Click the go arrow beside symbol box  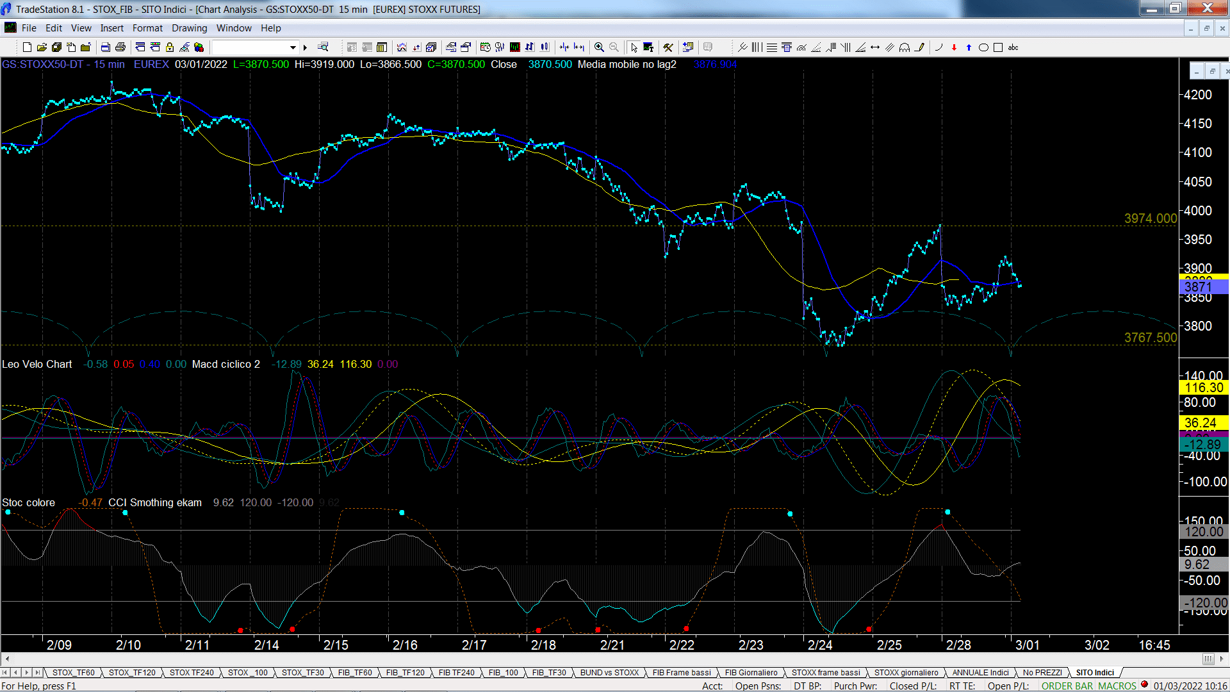click(x=305, y=47)
